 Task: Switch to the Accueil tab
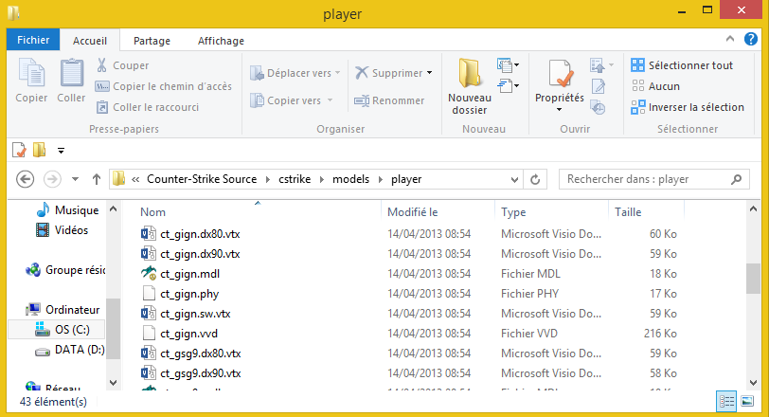tap(90, 41)
